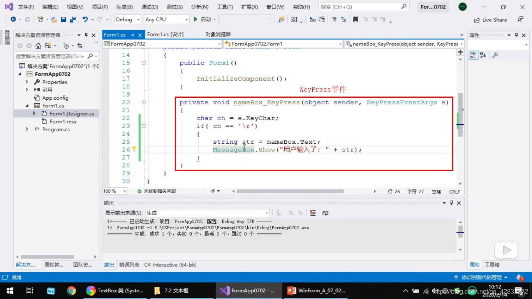
Task: Toggle a bookmark with the bookmark icon
Action: [356, 19]
